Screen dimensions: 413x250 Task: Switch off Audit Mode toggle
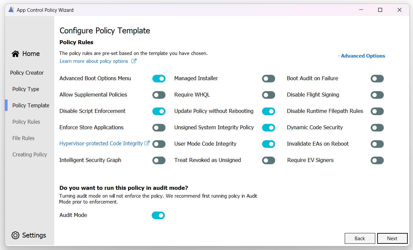158,215
